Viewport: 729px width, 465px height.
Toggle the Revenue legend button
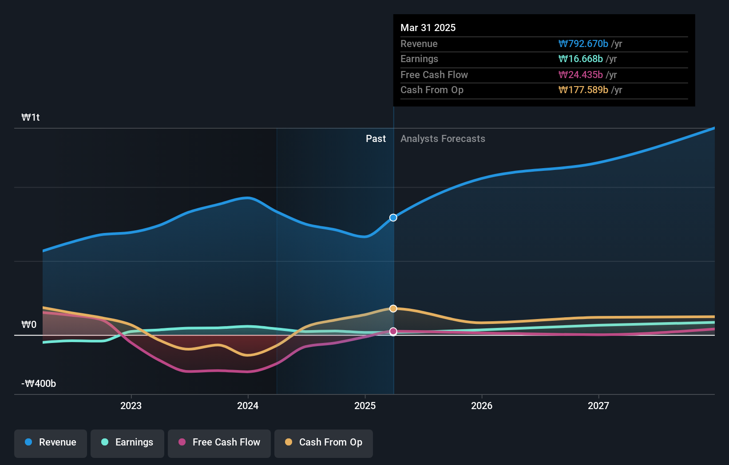click(x=51, y=443)
